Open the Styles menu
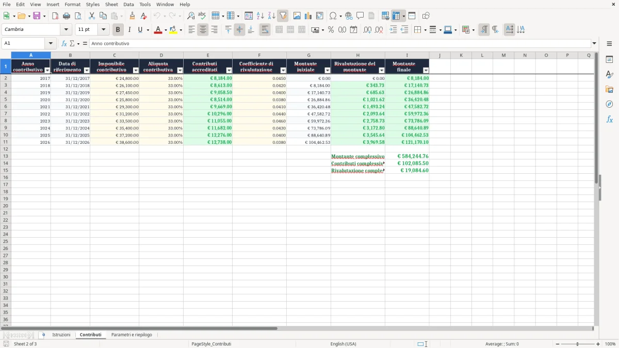This screenshot has width=619, height=348. tap(93, 5)
